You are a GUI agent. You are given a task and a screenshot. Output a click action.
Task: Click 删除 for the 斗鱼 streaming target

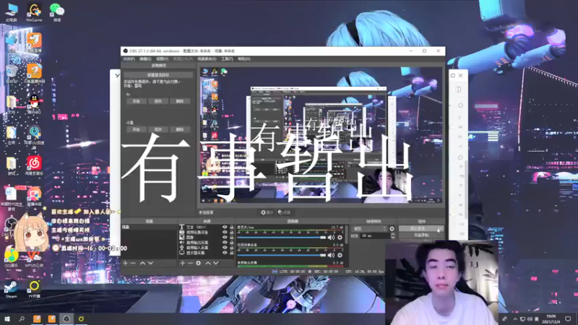(180, 129)
